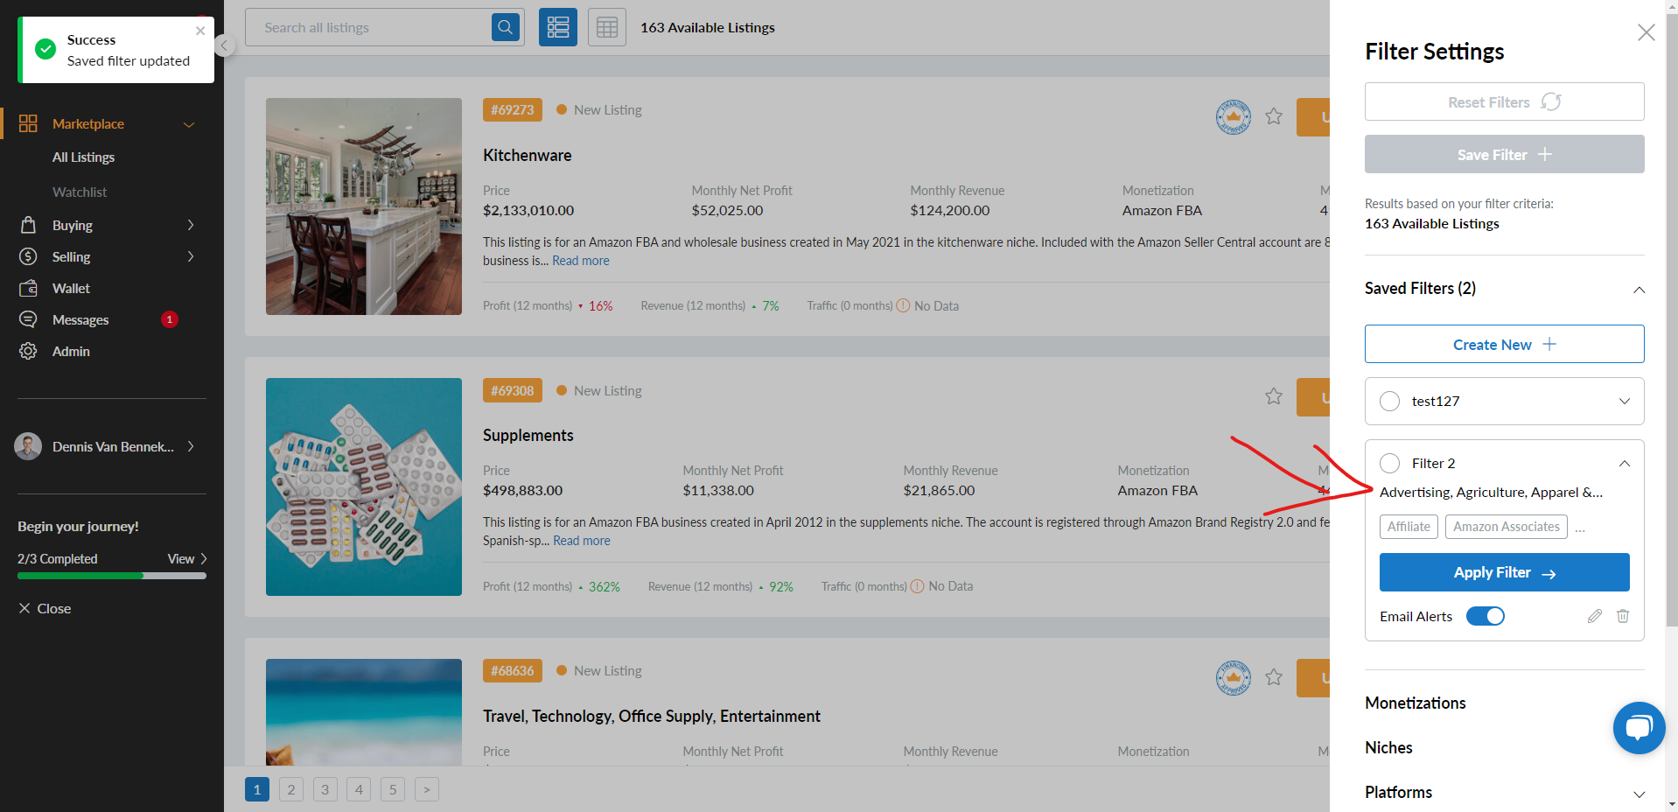
Task: Collapse the Saved Filters section
Action: [1639, 290]
